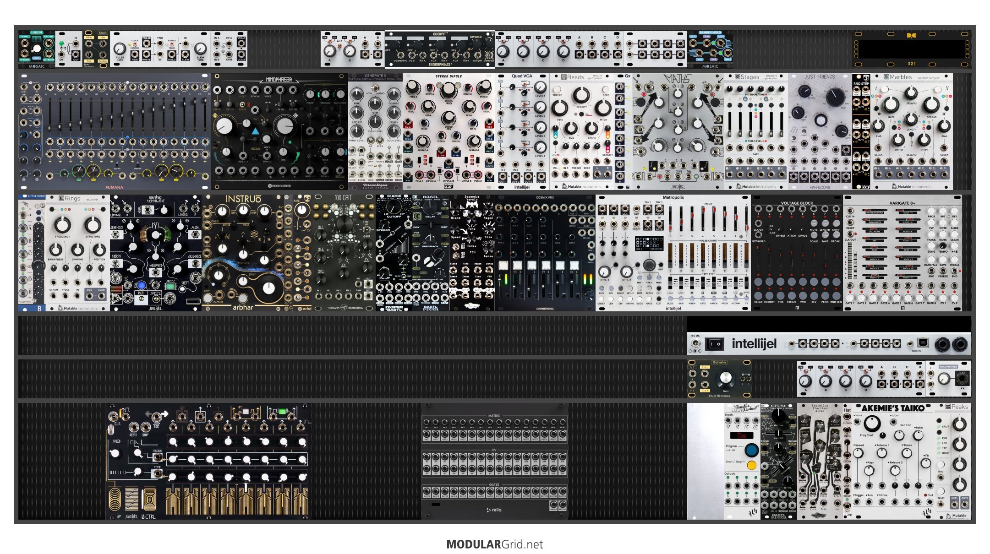Toggle the SAMPLE/TRACK switch on the noise module

(172, 44)
